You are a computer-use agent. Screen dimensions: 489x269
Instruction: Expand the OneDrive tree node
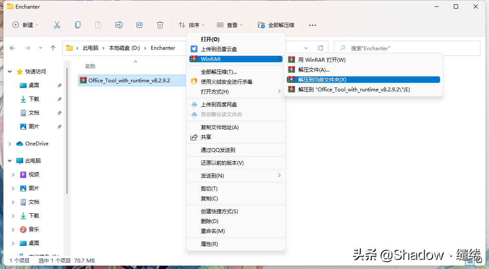(x=10, y=144)
